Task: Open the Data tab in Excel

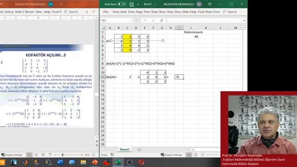Action: click(x=155, y=12)
